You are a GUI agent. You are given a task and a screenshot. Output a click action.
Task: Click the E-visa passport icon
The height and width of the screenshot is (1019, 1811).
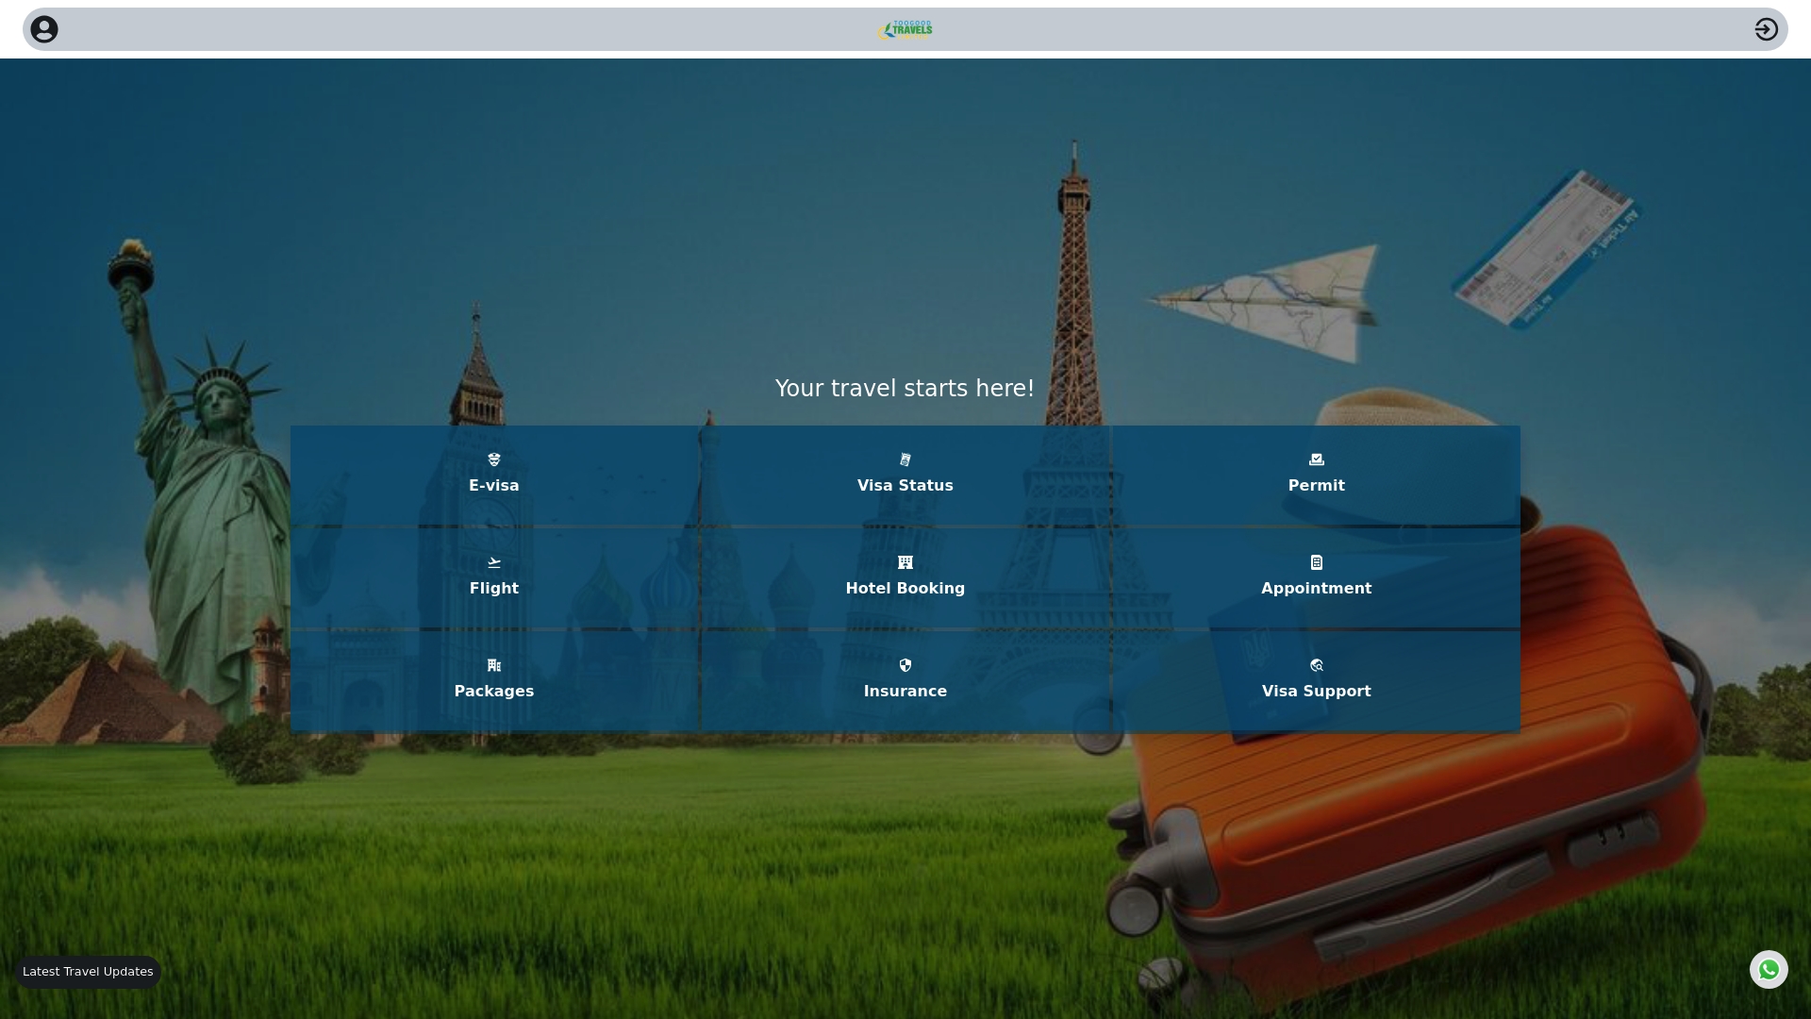(494, 459)
